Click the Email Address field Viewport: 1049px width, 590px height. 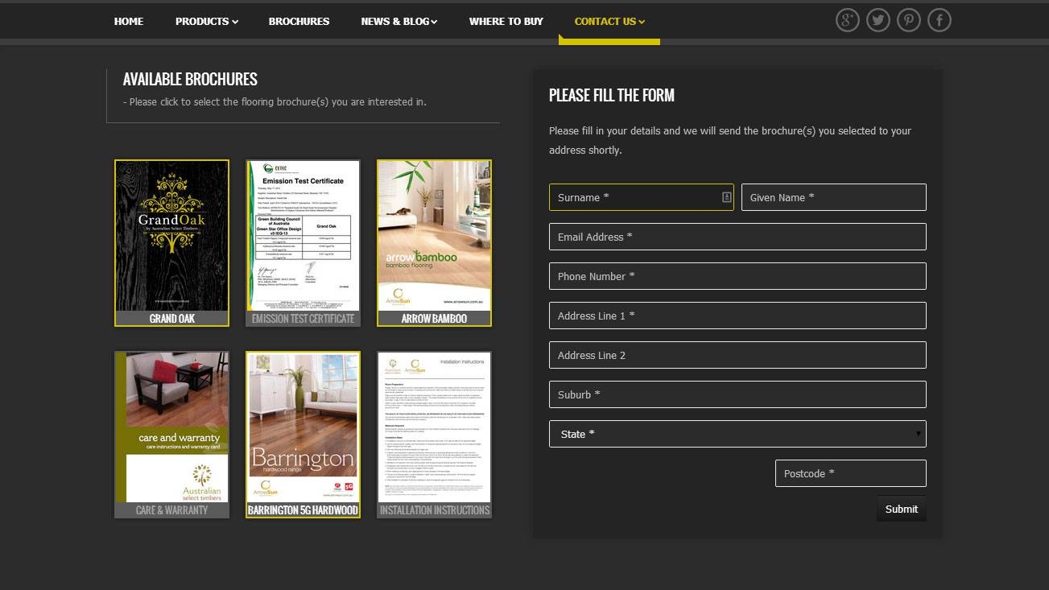pos(737,237)
